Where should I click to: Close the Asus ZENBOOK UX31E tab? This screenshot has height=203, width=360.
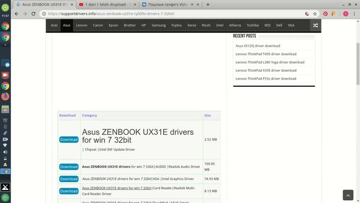point(72,5)
